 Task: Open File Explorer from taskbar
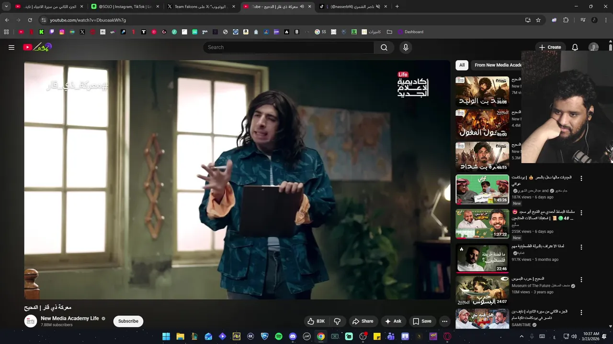[181, 336]
